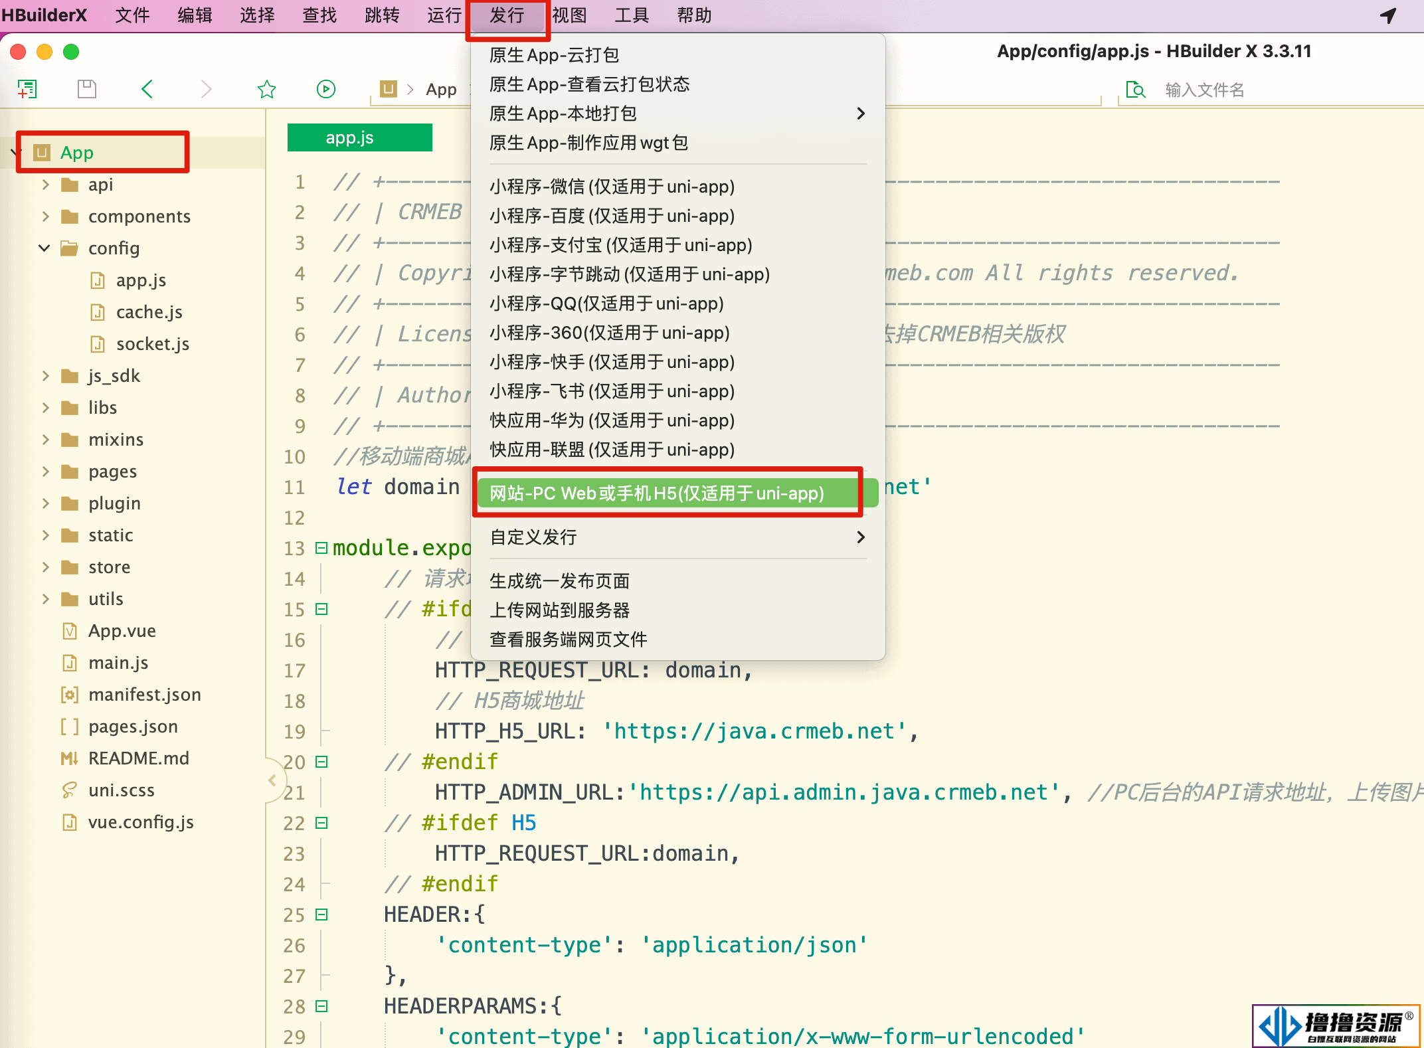Fold code block at line 15
This screenshot has width=1424, height=1048.
tap(321, 609)
